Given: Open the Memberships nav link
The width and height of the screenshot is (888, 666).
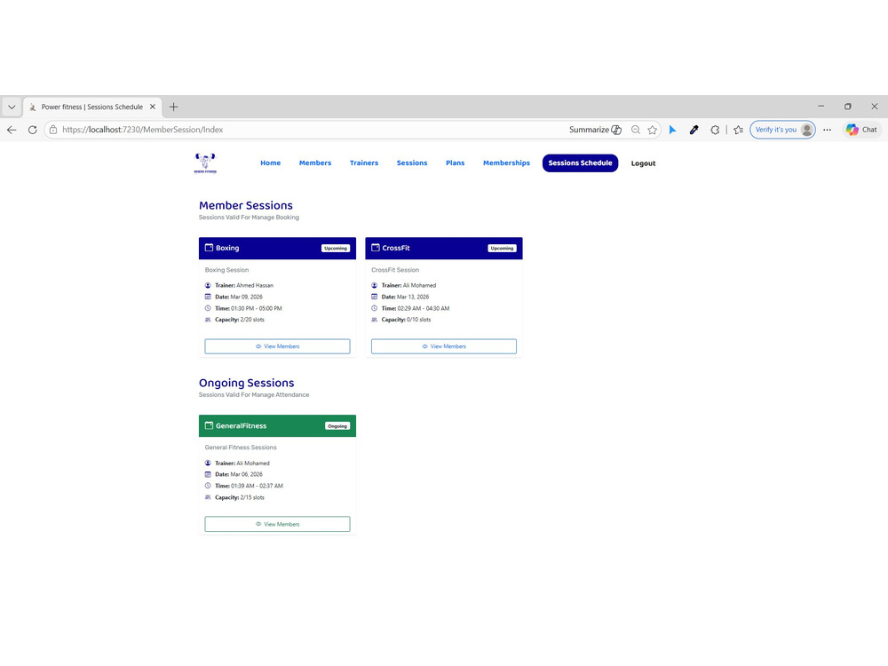Looking at the screenshot, I should 507,163.
